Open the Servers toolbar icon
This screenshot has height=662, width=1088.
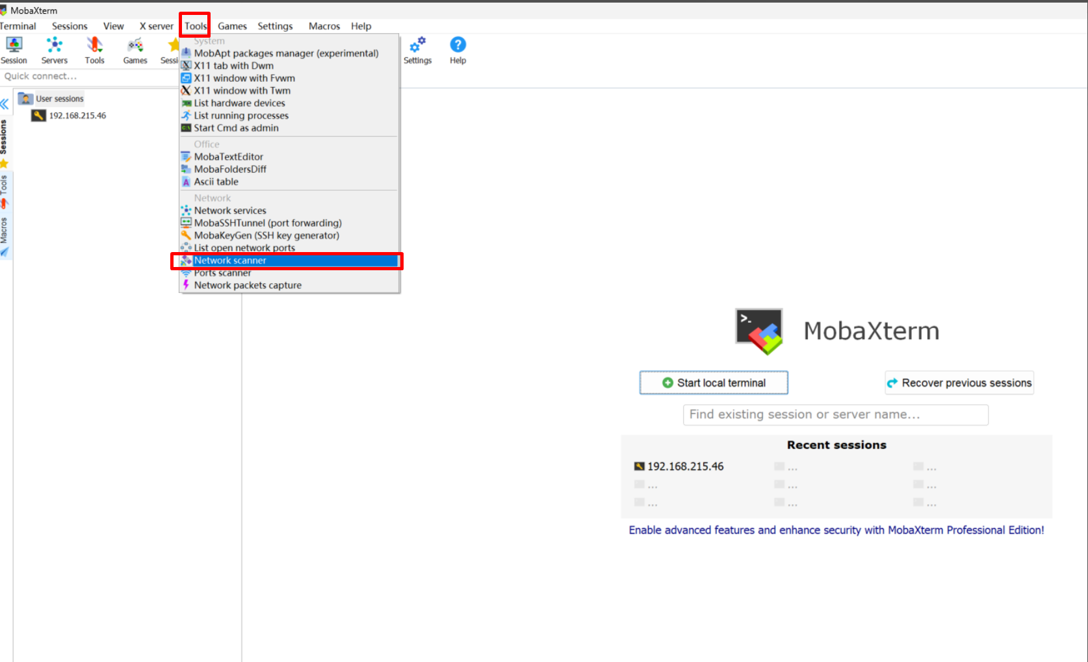tap(55, 50)
